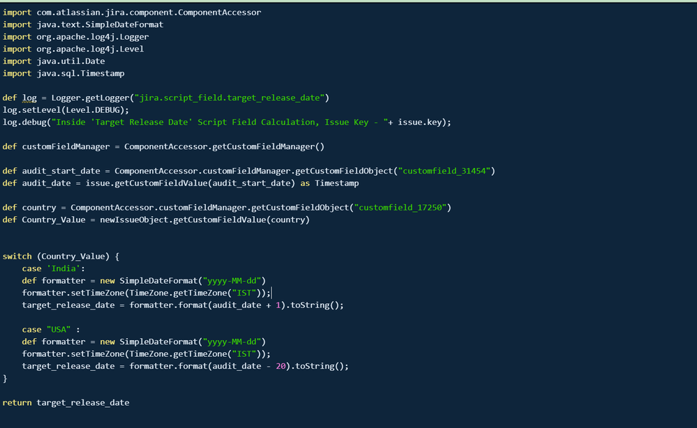Click the 'java.sql.Timestamp' import
This screenshot has height=428, width=697.
(80, 73)
